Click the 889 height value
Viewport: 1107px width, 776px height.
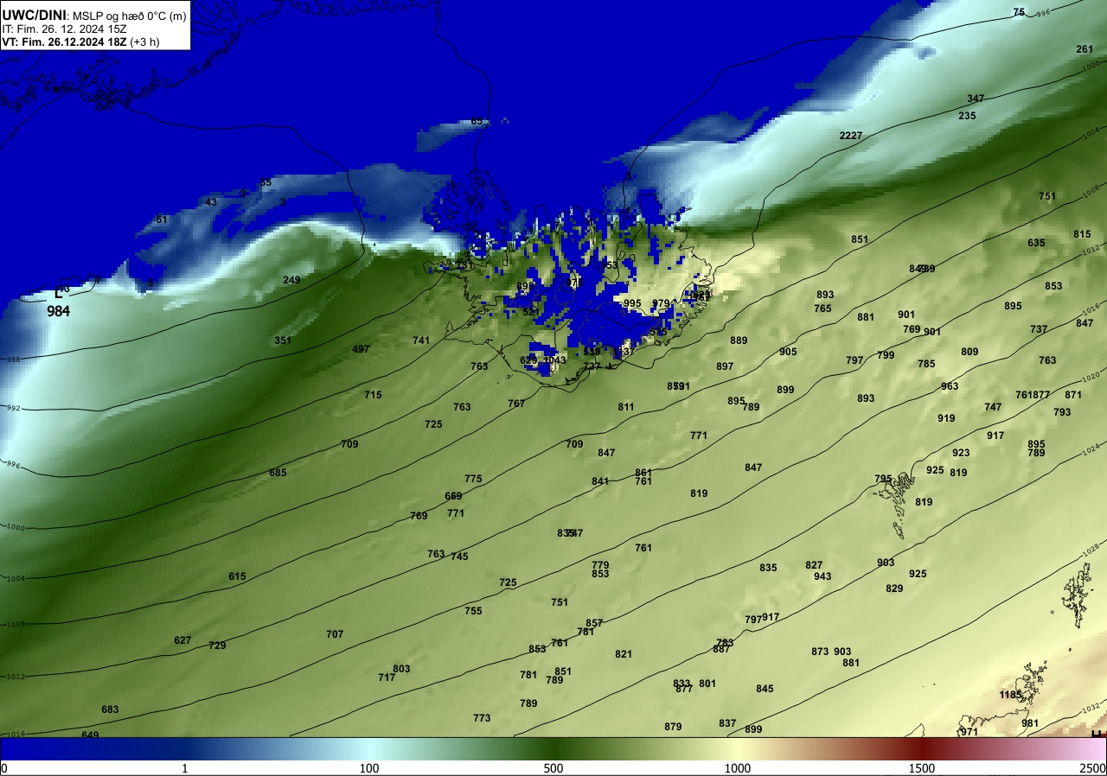tap(739, 340)
